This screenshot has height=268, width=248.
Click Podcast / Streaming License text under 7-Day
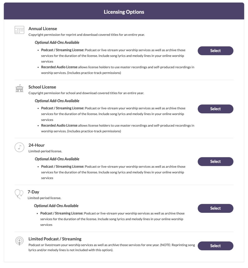click(62, 213)
